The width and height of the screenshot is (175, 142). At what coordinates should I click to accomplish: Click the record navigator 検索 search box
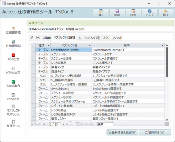pyautogui.click(x=105, y=124)
